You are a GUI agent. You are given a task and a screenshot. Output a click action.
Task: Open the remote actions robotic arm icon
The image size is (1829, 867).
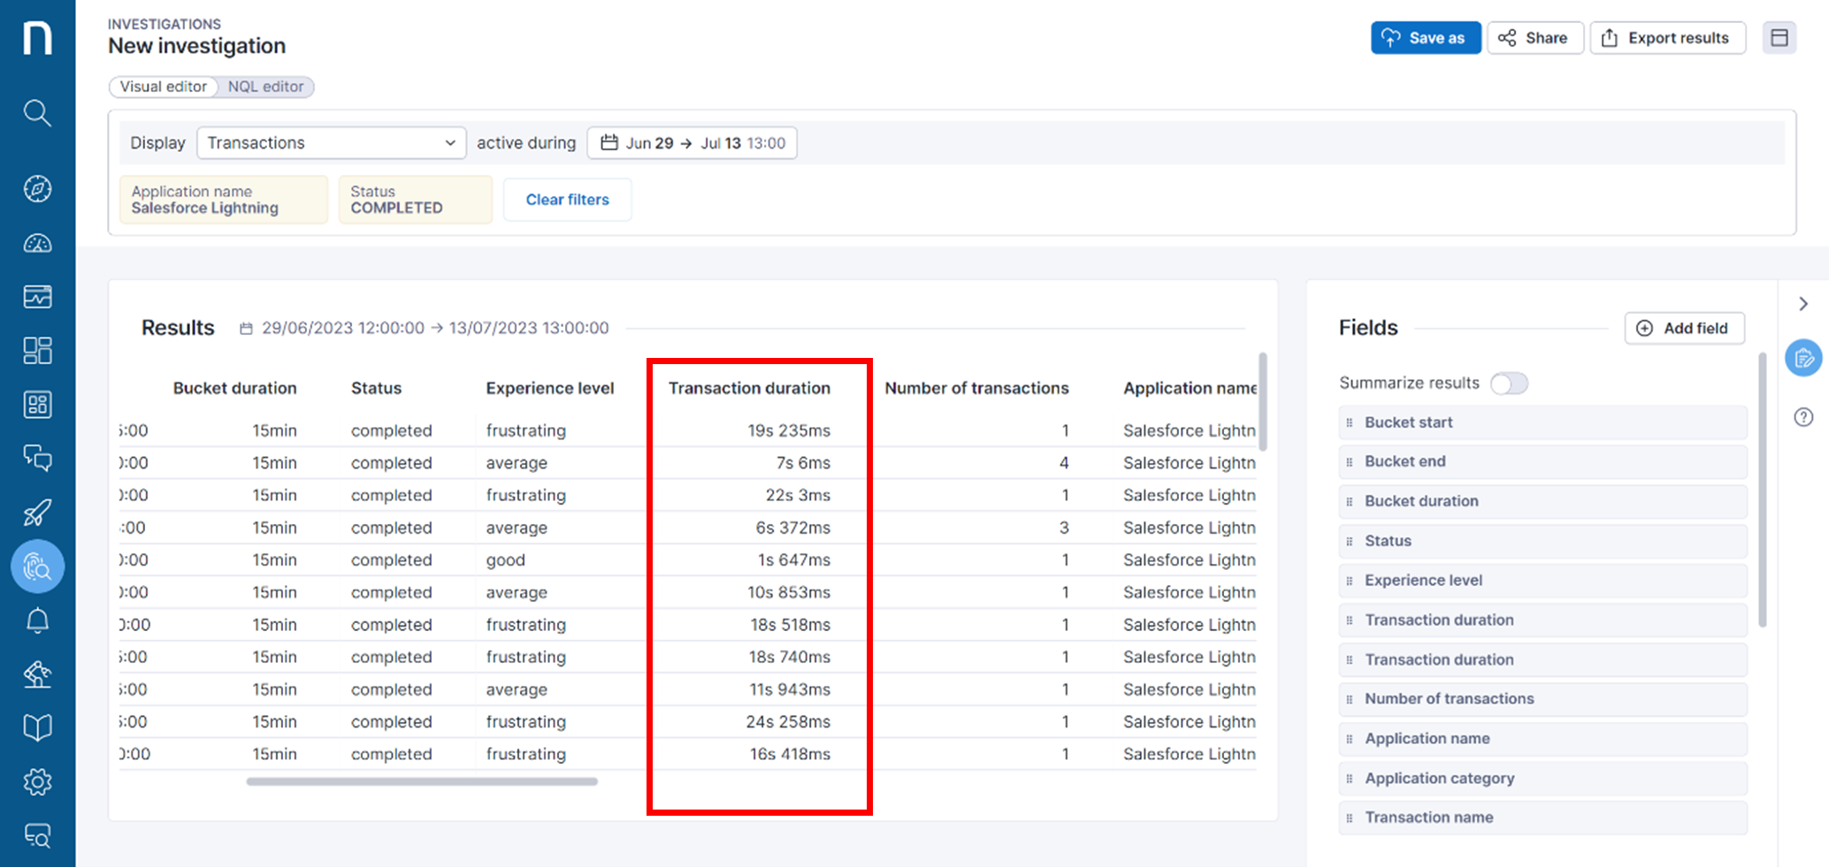(37, 674)
